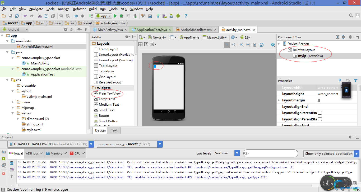Switch to the MainActivity.java editor tab
Image resolution: width=361 pixels, height=192 pixels.
[x=110, y=30]
